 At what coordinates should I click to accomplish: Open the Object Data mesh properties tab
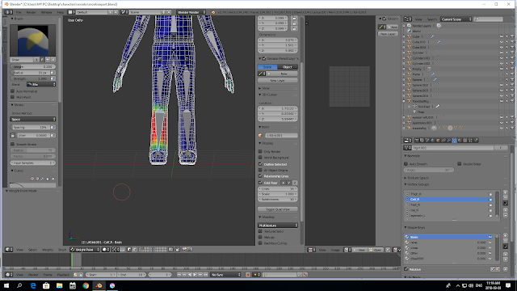pyautogui.click(x=454, y=141)
